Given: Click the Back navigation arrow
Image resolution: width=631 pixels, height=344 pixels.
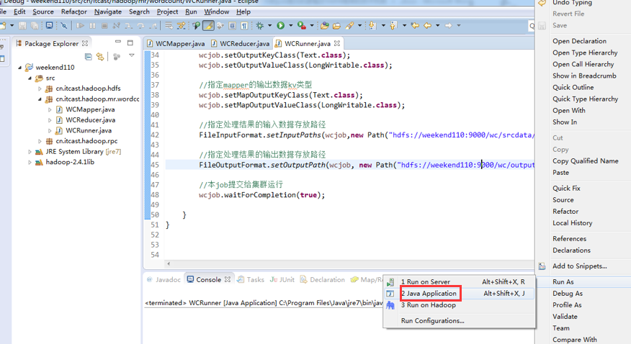Looking at the screenshot, I should pyautogui.click(x=427, y=26).
